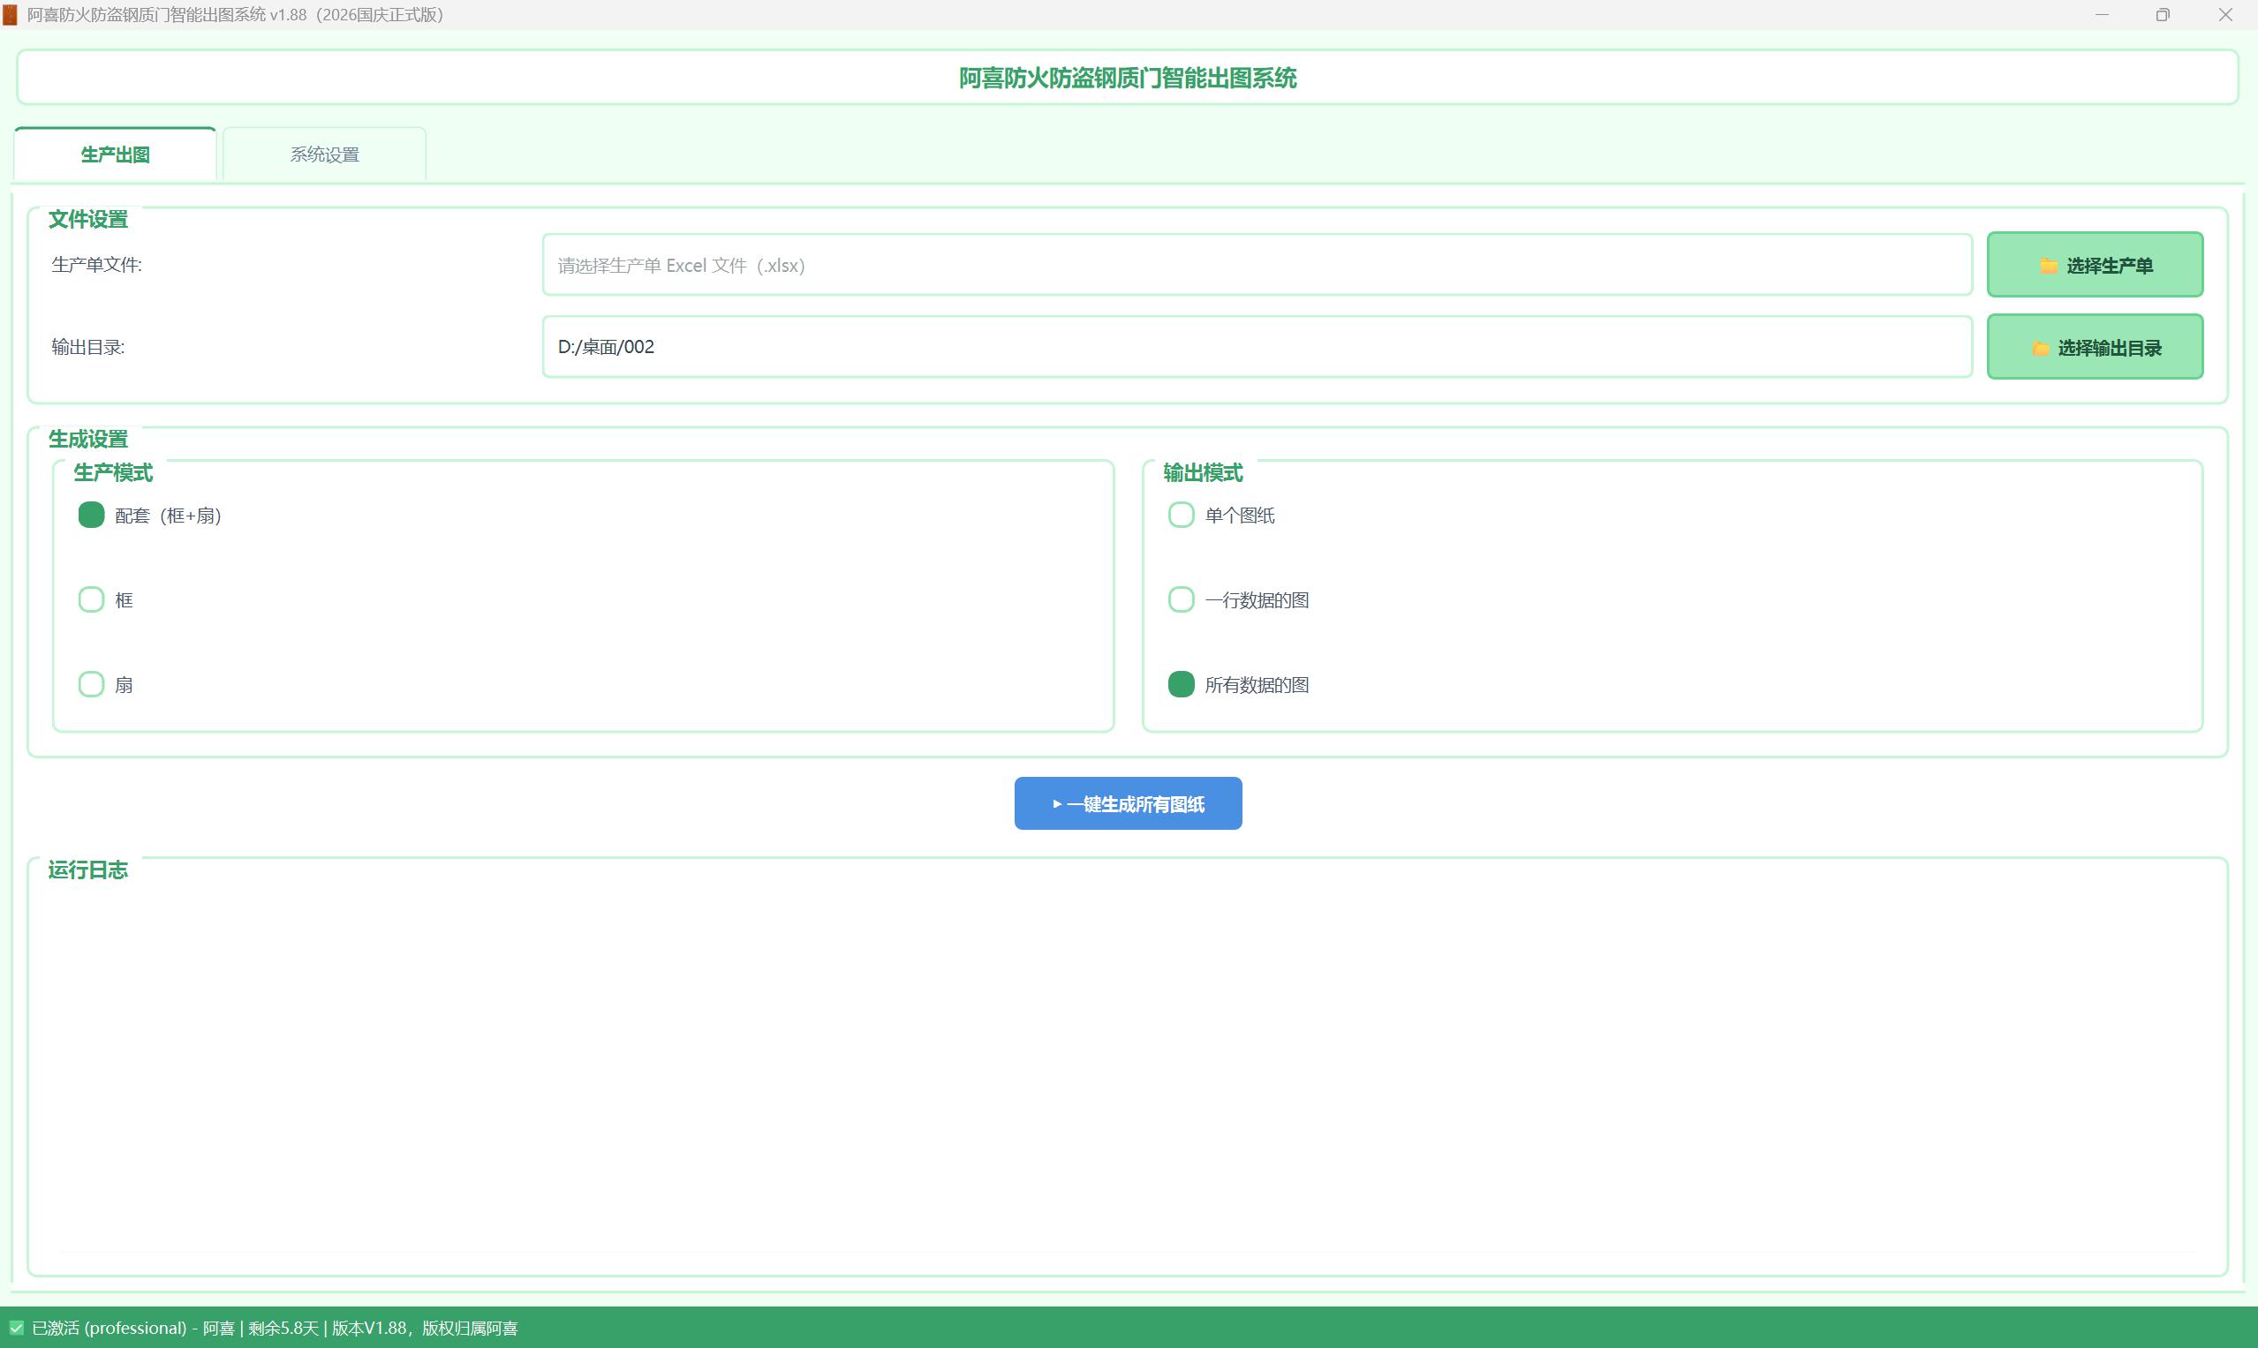Click the 生成设置 section heading

(x=88, y=439)
